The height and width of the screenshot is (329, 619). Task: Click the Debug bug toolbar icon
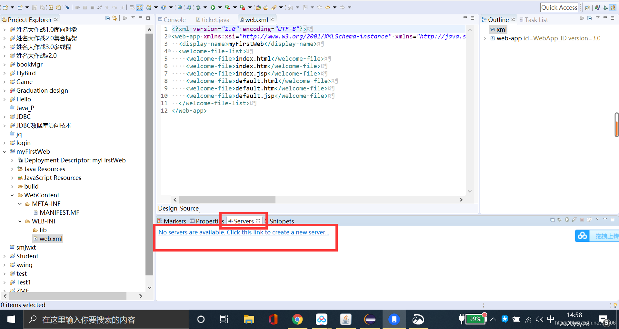point(198,7)
